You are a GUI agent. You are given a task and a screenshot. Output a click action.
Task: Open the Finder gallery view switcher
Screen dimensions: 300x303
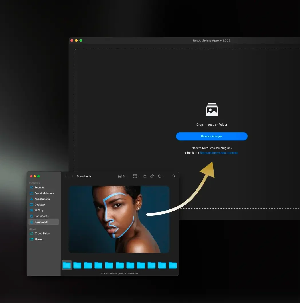tap(121, 176)
